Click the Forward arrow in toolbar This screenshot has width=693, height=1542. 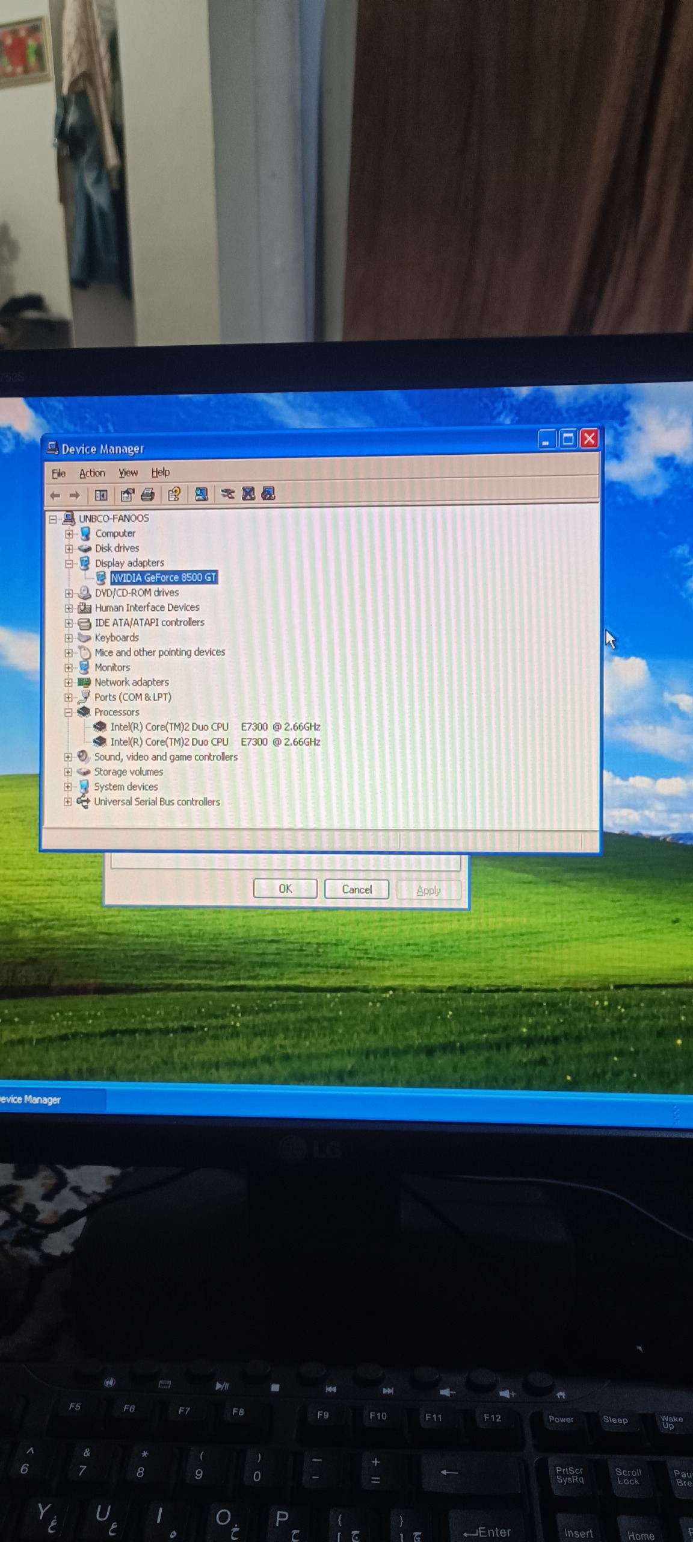click(75, 496)
